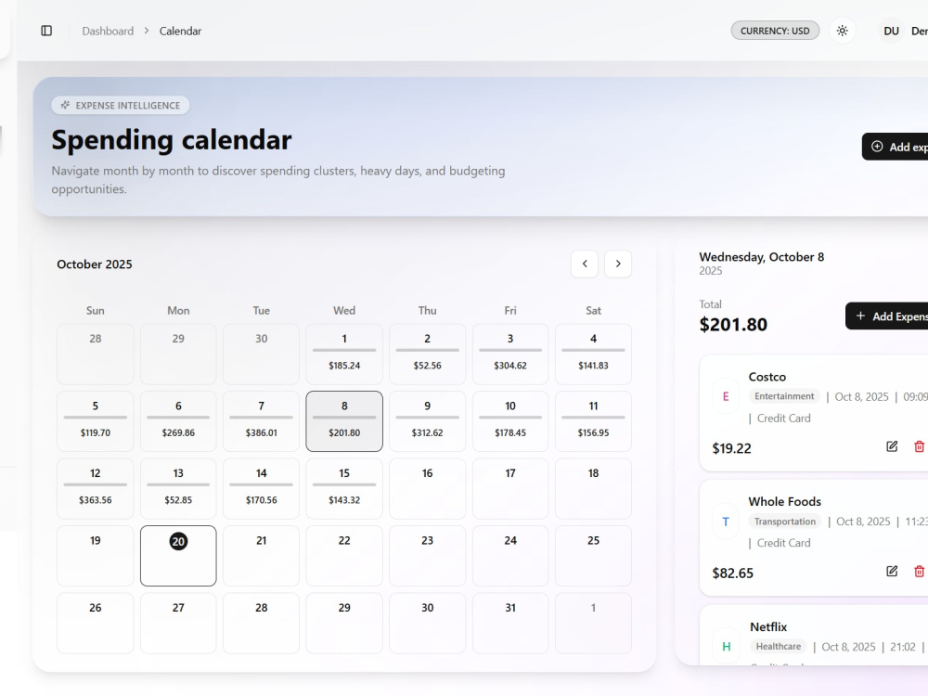
Task: Select October 19 in the calendar
Action: tap(96, 556)
